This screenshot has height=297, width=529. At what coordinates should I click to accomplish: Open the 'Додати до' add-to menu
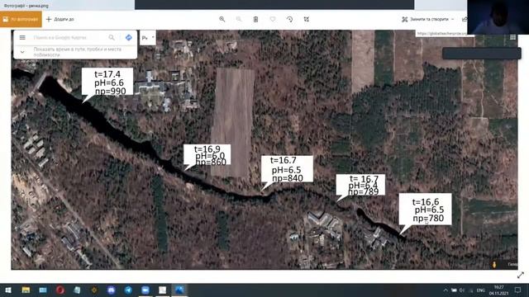point(60,19)
